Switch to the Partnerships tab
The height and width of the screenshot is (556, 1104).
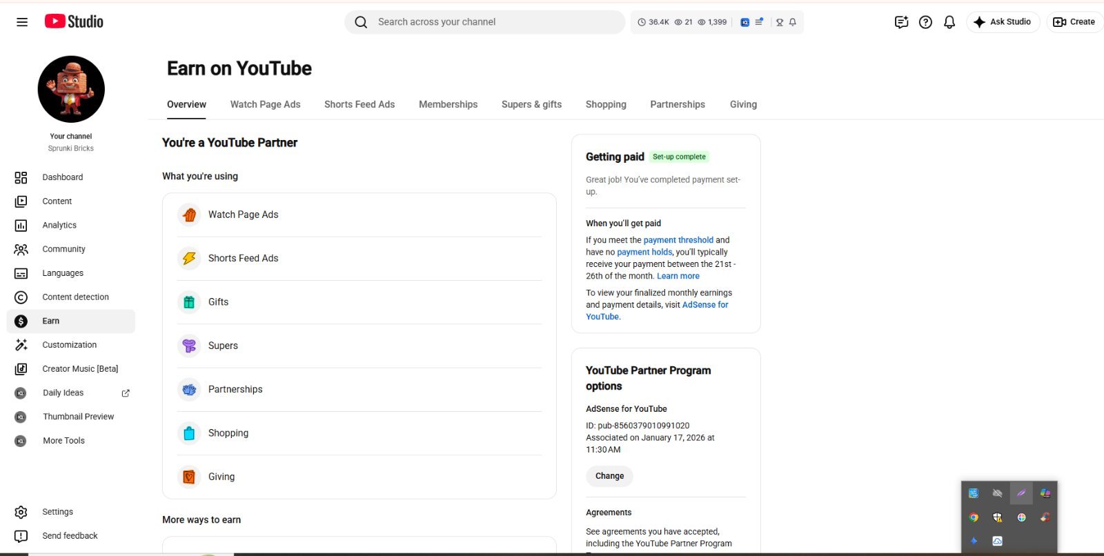point(678,104)
